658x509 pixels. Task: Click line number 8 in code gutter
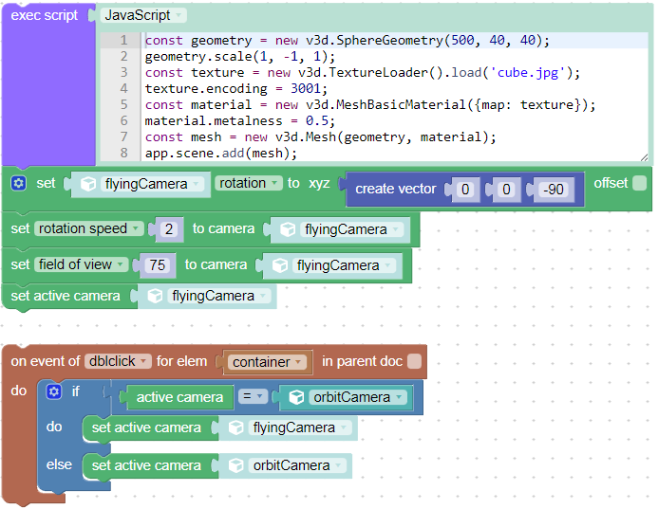tap(123, 154)
